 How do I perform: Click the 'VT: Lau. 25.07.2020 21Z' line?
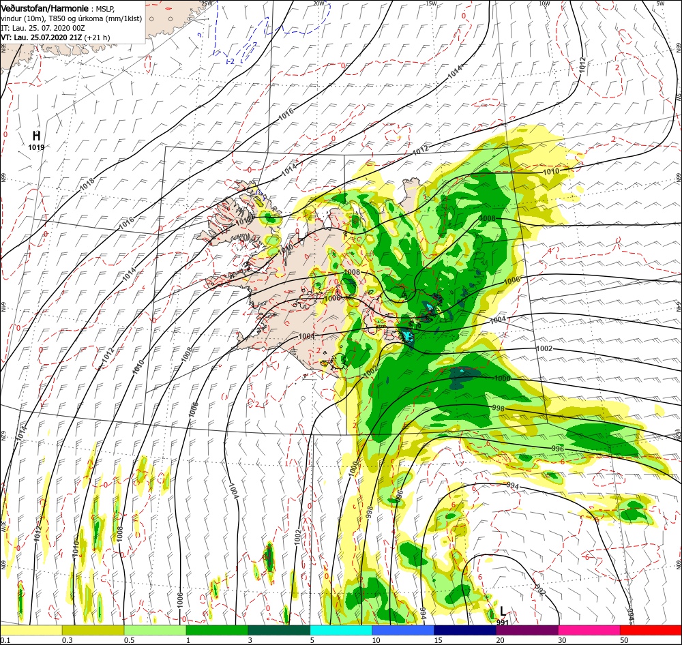point(42,37)
